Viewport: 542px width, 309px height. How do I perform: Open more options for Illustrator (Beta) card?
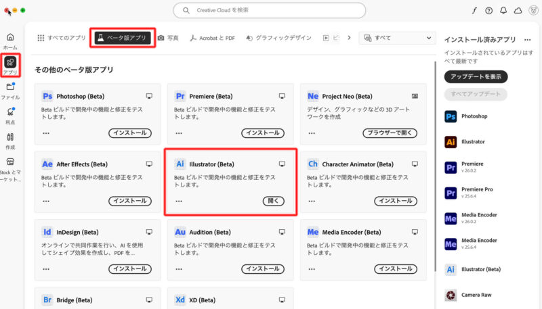point(179,201)
